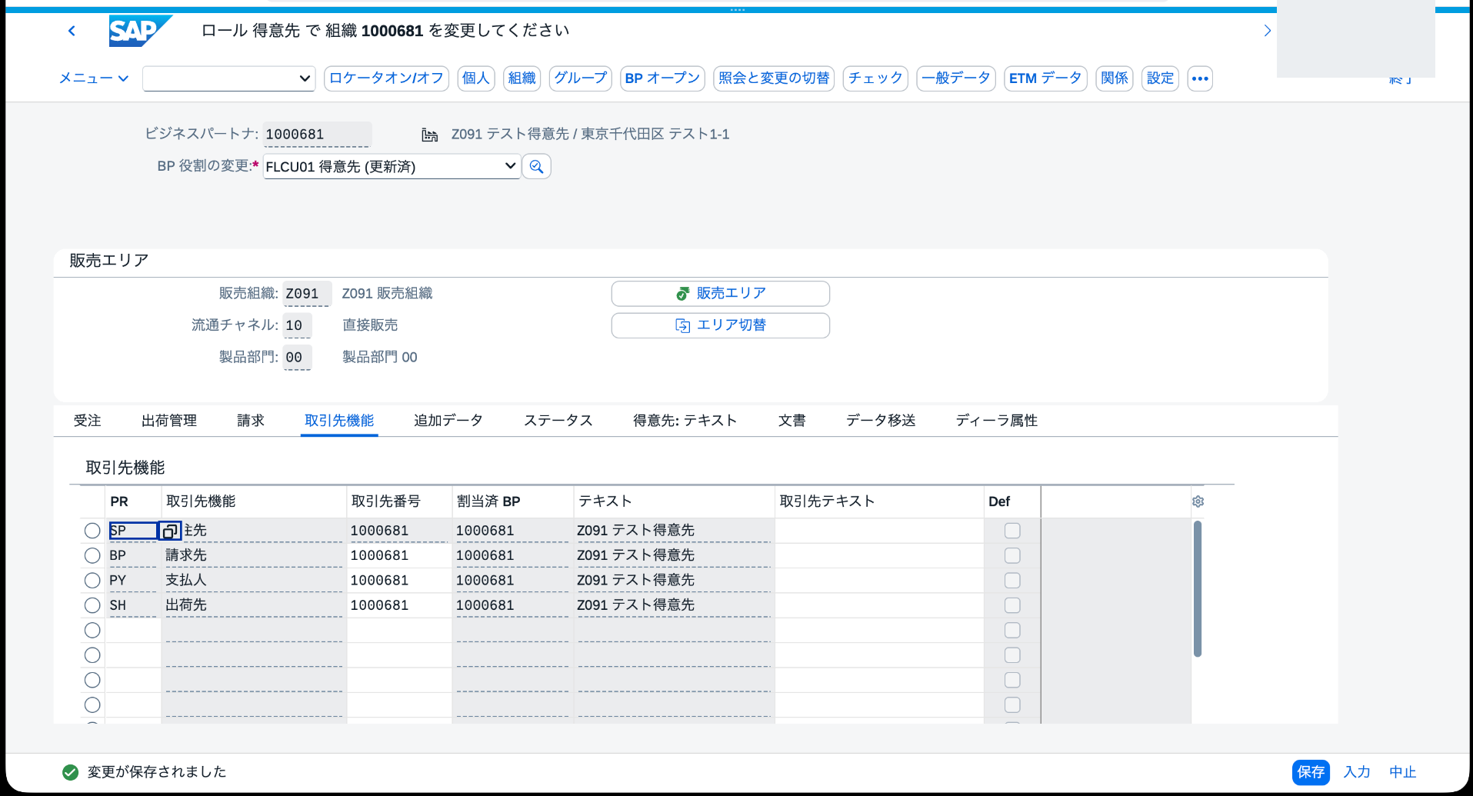Tick the Def checkbox for 支払人 row
Screen dimensions: 1473x796
1012,581
